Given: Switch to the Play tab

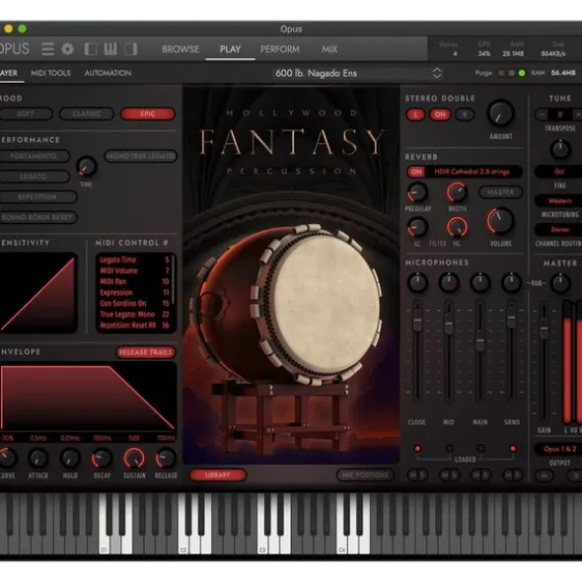Looking at the screenshot, I should (x=230, y=49).
